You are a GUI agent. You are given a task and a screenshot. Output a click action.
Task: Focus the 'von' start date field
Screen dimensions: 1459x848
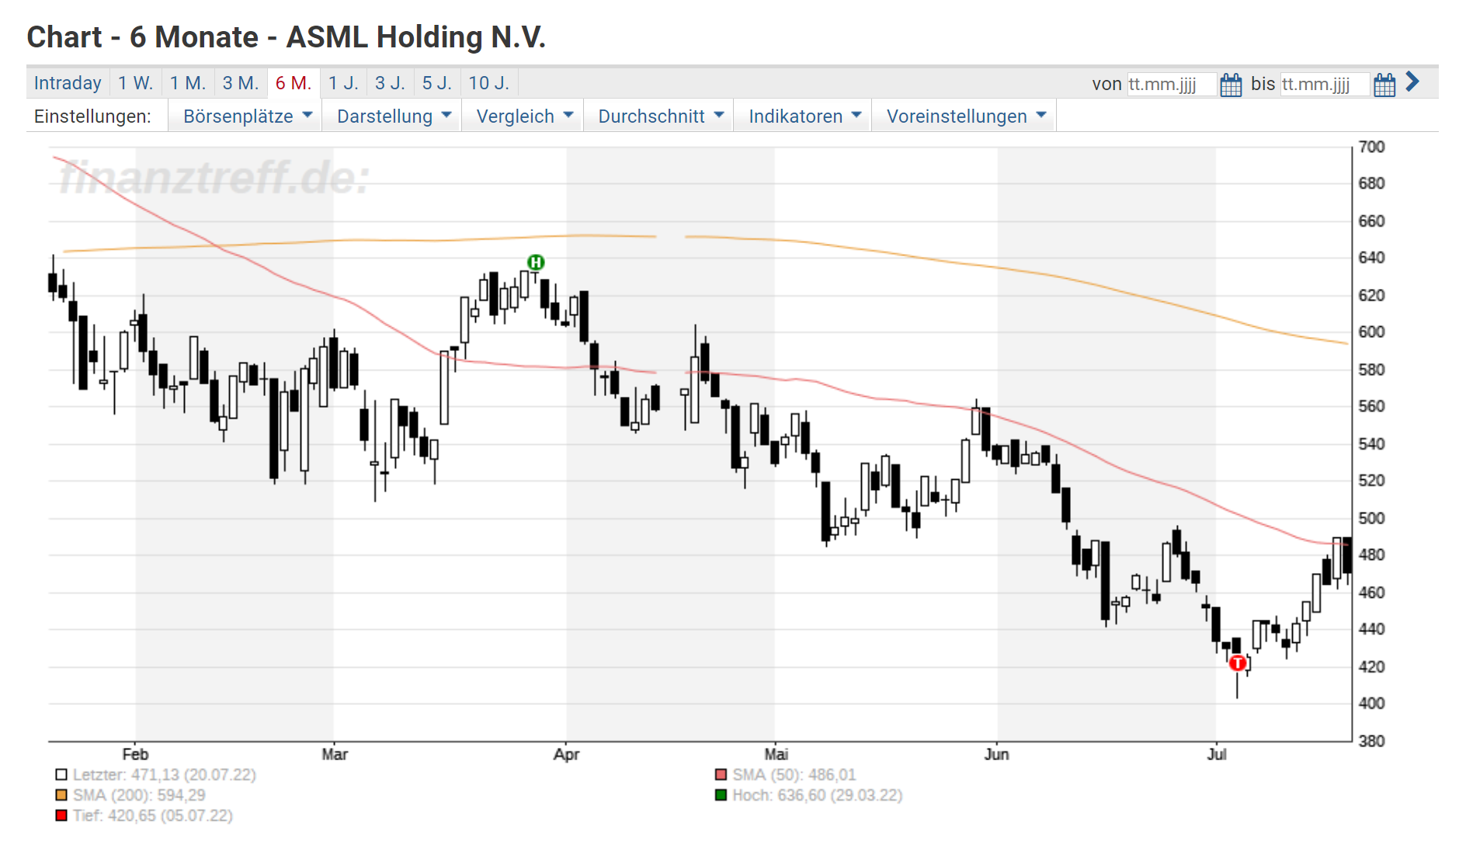point(1171,84)
